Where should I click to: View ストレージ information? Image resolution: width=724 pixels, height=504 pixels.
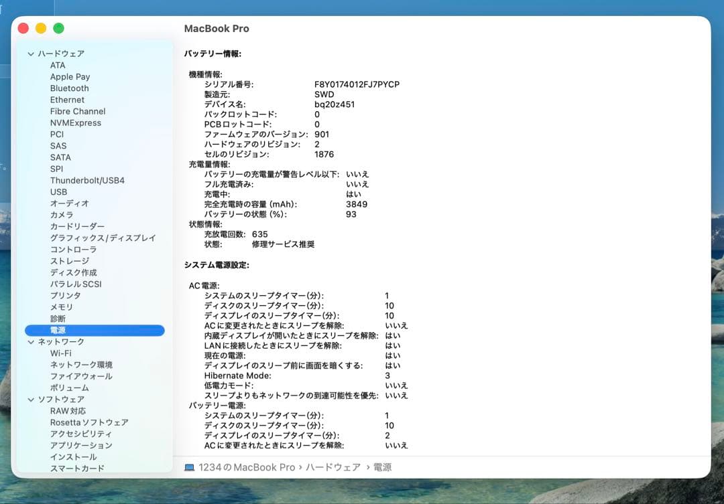click(x=69, y=260)
